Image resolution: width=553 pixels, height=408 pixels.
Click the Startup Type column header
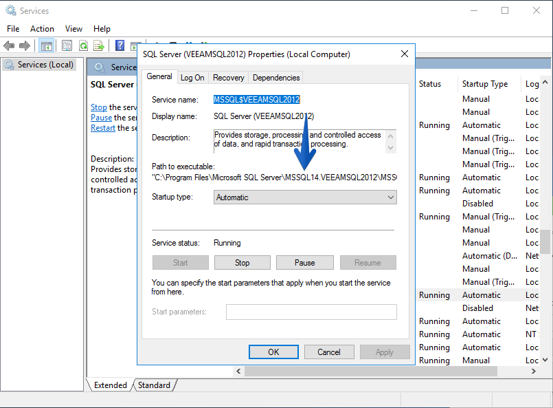click(485, 84)
